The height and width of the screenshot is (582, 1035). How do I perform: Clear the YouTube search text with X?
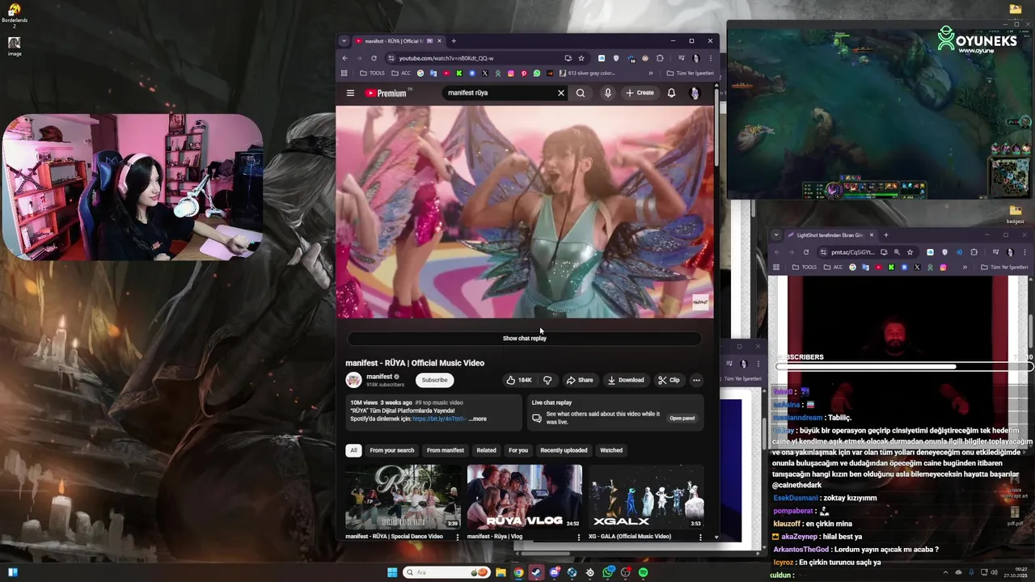[561, 93]
